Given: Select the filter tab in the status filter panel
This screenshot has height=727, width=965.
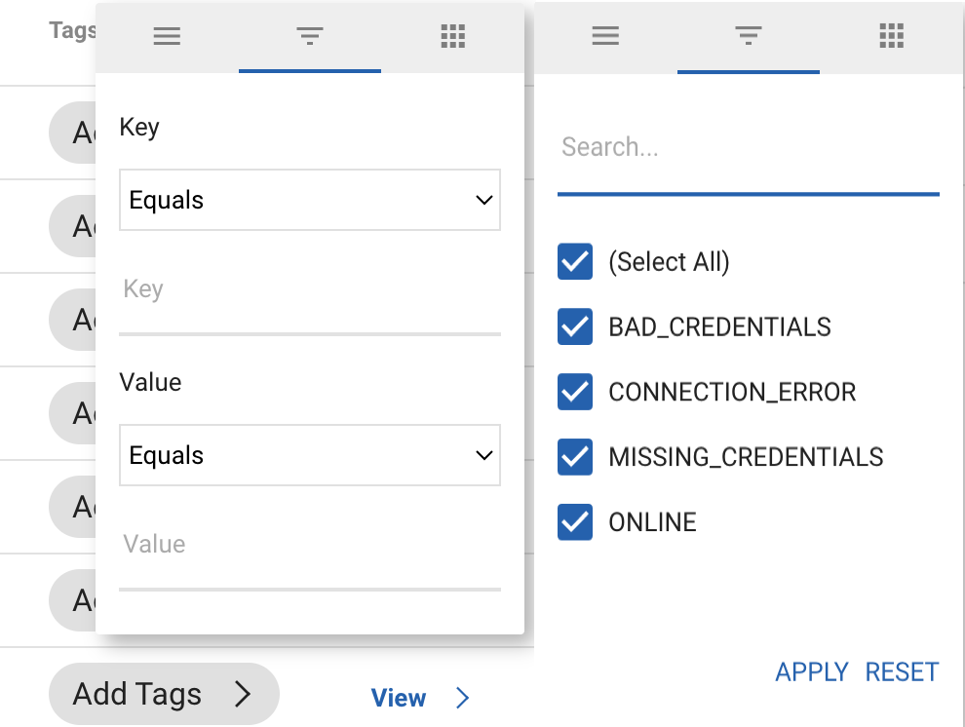Looking at the screenshot, I should click(749, 37).
